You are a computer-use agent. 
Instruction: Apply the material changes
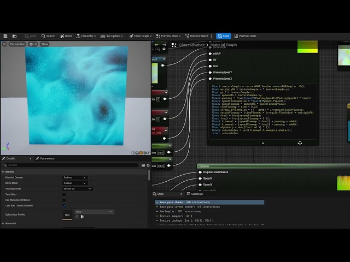tap(31, 36)
